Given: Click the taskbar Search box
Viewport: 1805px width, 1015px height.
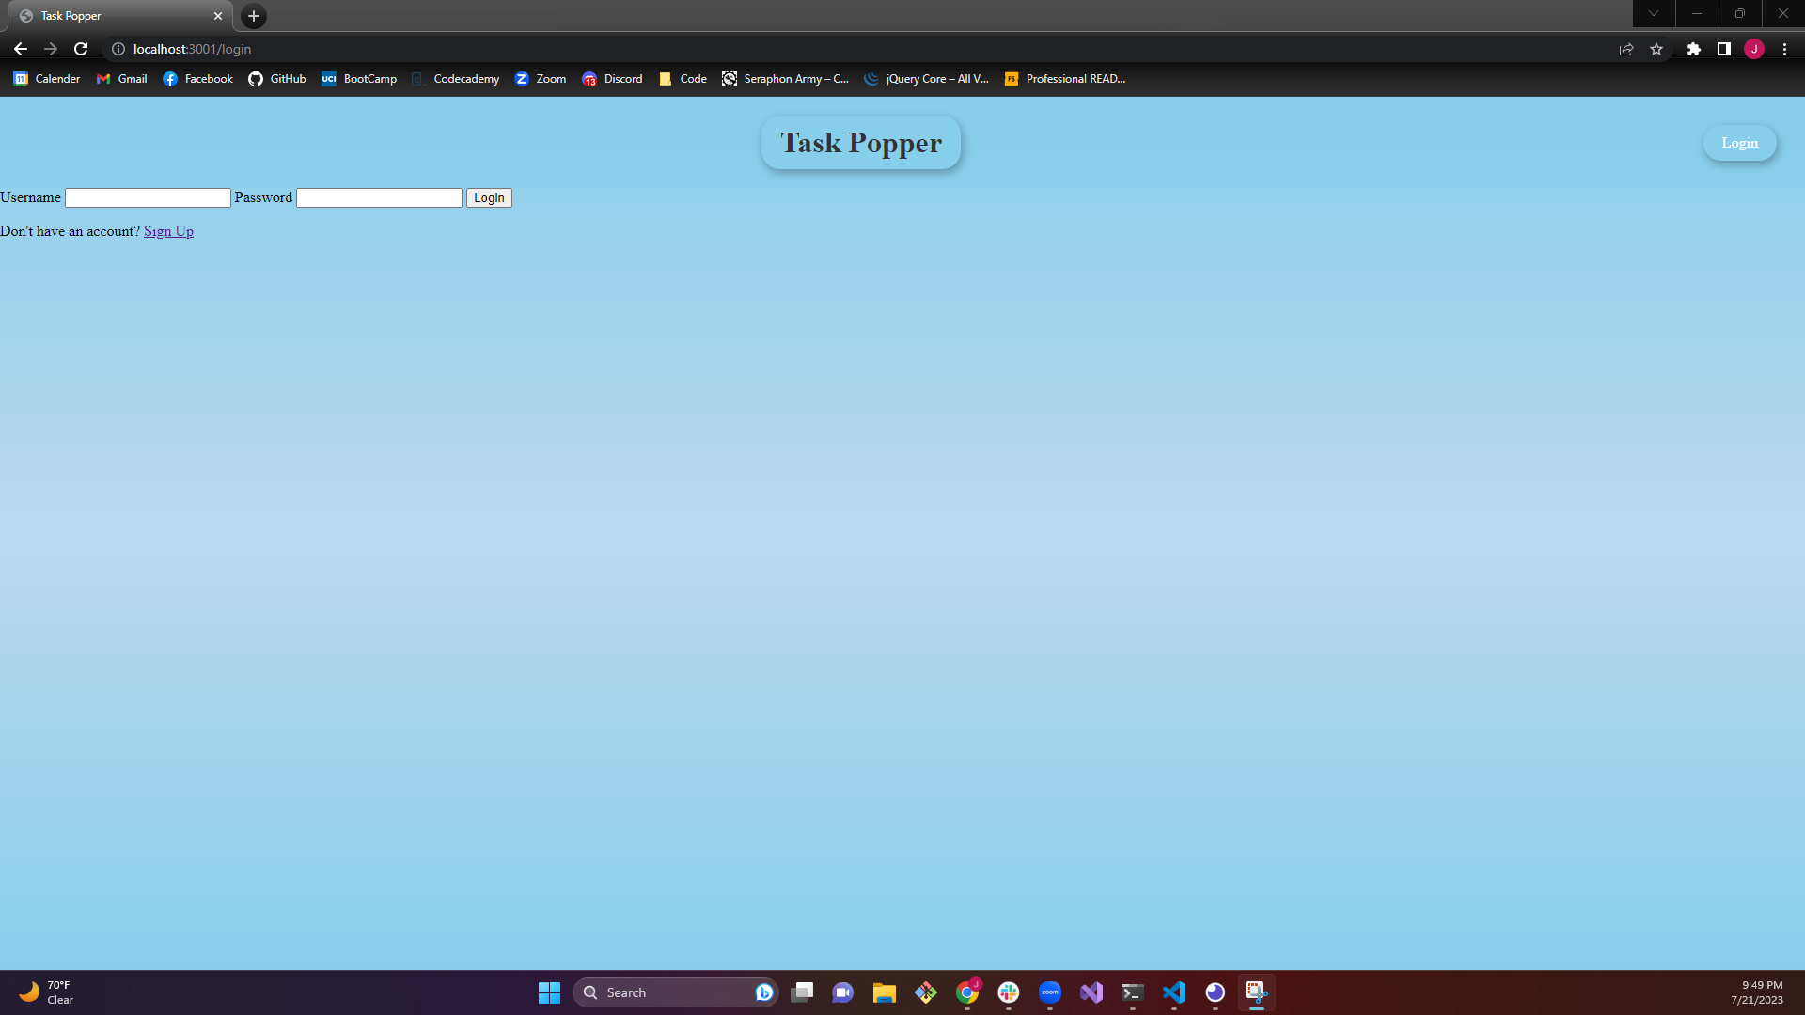Looking at the screenshot, I should 675,992.
